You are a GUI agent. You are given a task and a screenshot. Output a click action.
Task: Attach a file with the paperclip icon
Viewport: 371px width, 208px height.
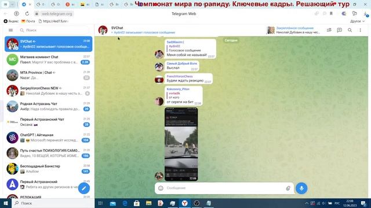coord(288,188)
